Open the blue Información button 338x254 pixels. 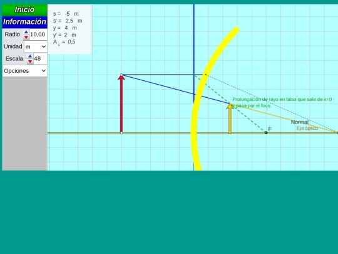pyautogui.click(x=24, y=22)
